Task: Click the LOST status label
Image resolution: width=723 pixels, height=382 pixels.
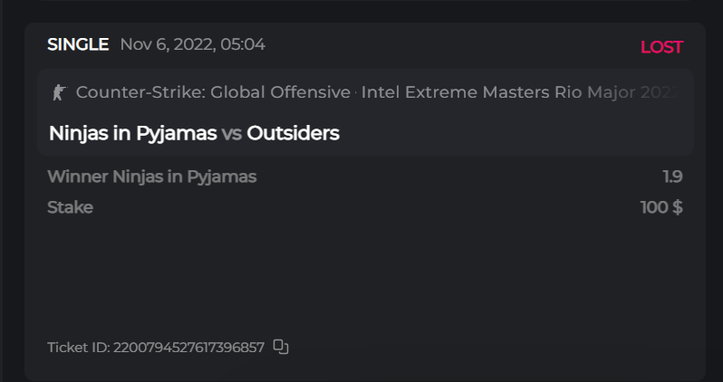Action: click(x=661, y=47)
